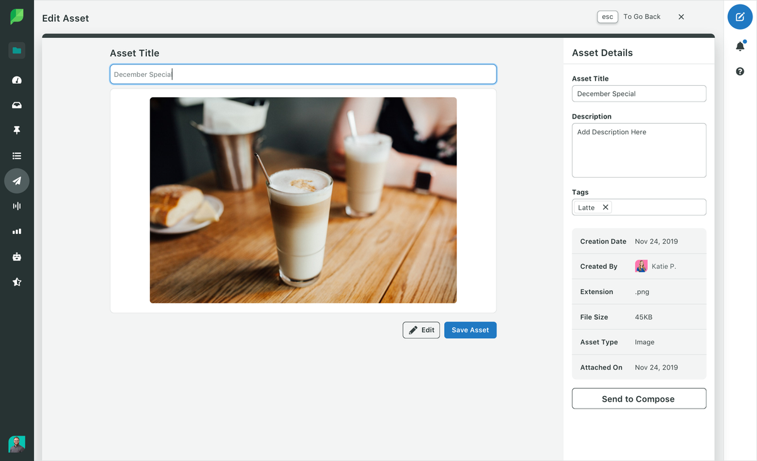Click the Asset Type value Image
Screen dimensions: 757x461
click(645, 342)
